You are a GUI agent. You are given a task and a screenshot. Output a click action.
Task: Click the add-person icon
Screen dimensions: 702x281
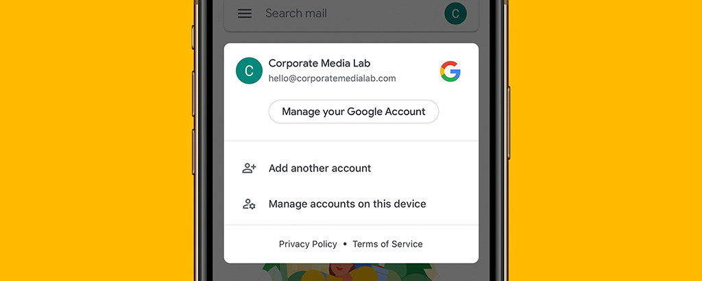[249, 168]
